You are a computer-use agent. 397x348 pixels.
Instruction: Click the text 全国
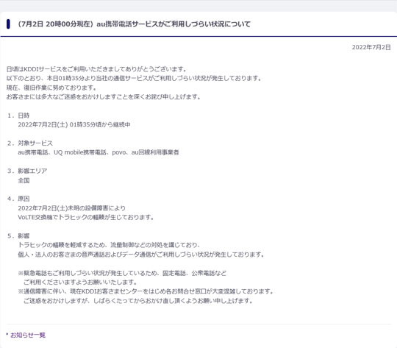pos(24,180)
